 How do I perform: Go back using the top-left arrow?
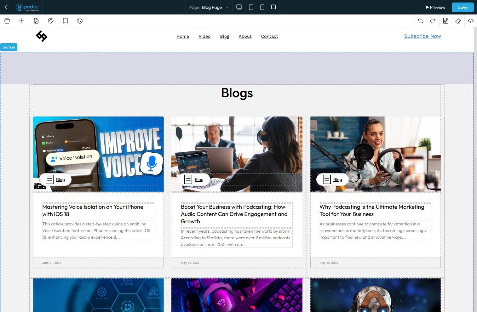[x=6, y=7]
